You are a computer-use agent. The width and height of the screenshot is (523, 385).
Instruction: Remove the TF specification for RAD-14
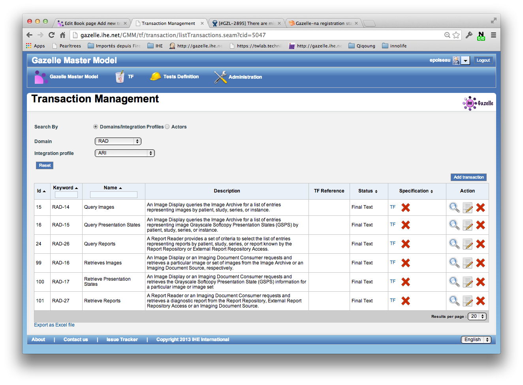pos(406,208)
